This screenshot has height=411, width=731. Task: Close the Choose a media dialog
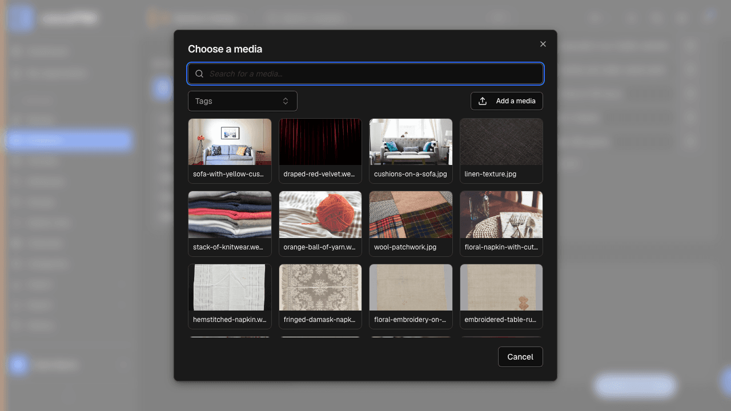coord(543,44)
